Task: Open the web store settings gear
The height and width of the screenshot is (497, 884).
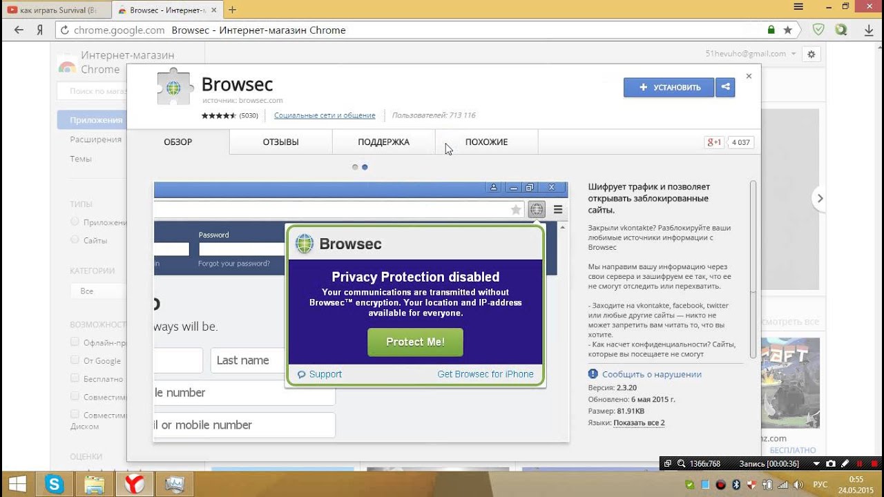Action: [x=811, y=54]
